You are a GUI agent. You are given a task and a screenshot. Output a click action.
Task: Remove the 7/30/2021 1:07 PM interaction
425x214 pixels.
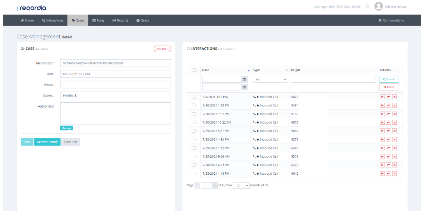[x=395, y=114]
